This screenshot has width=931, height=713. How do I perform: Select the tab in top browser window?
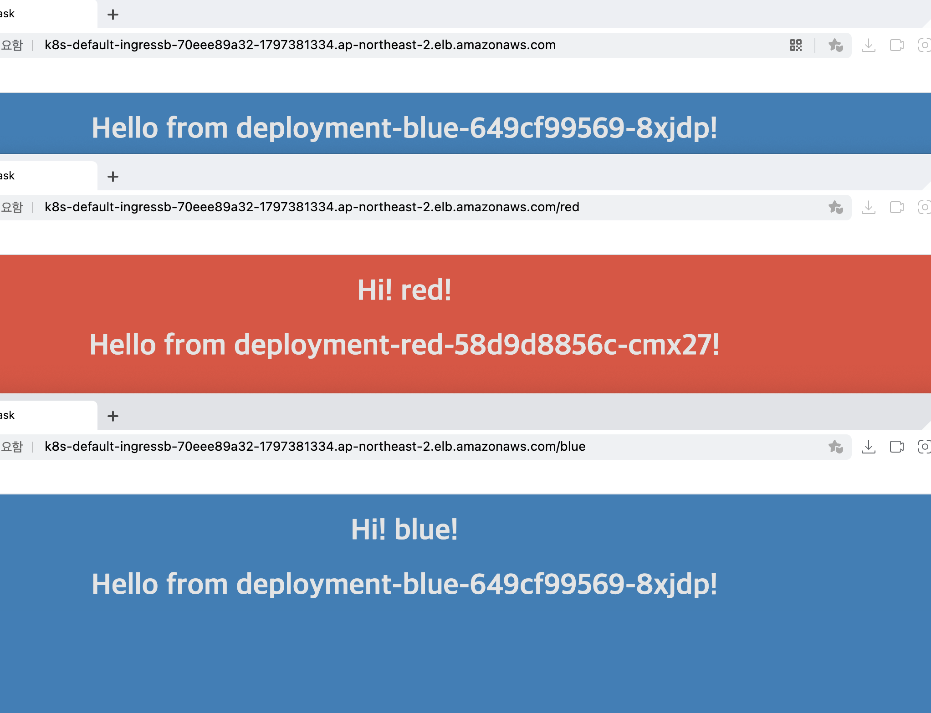tap(46, 14)
